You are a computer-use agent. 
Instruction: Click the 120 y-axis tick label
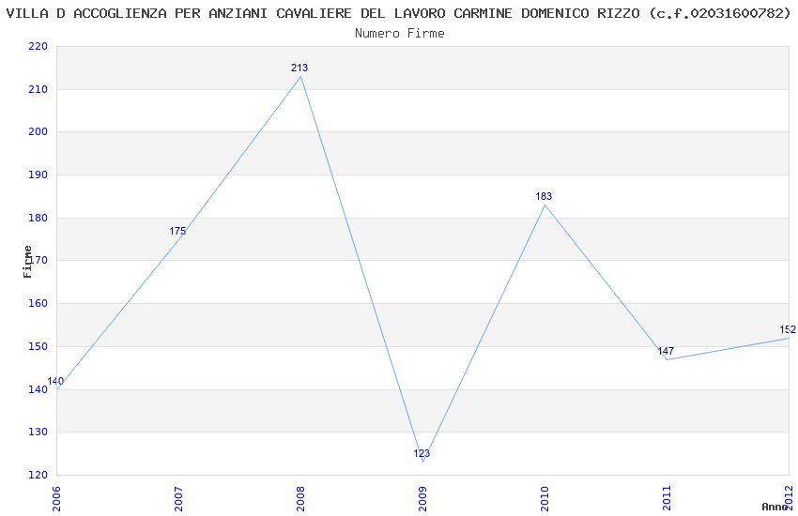38,476
